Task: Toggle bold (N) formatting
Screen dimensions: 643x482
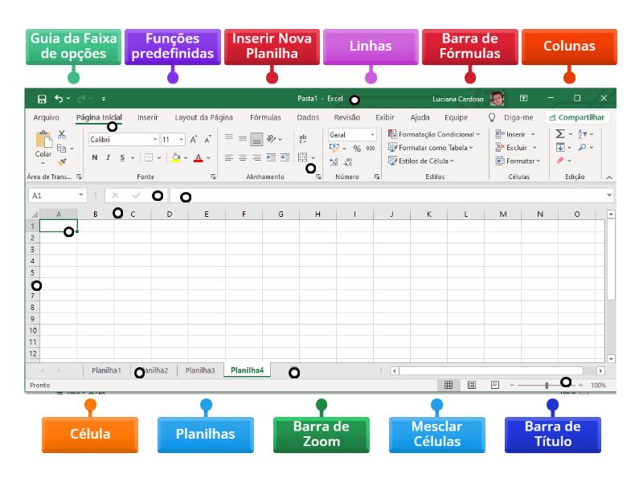Action: (x=96, y=157)
